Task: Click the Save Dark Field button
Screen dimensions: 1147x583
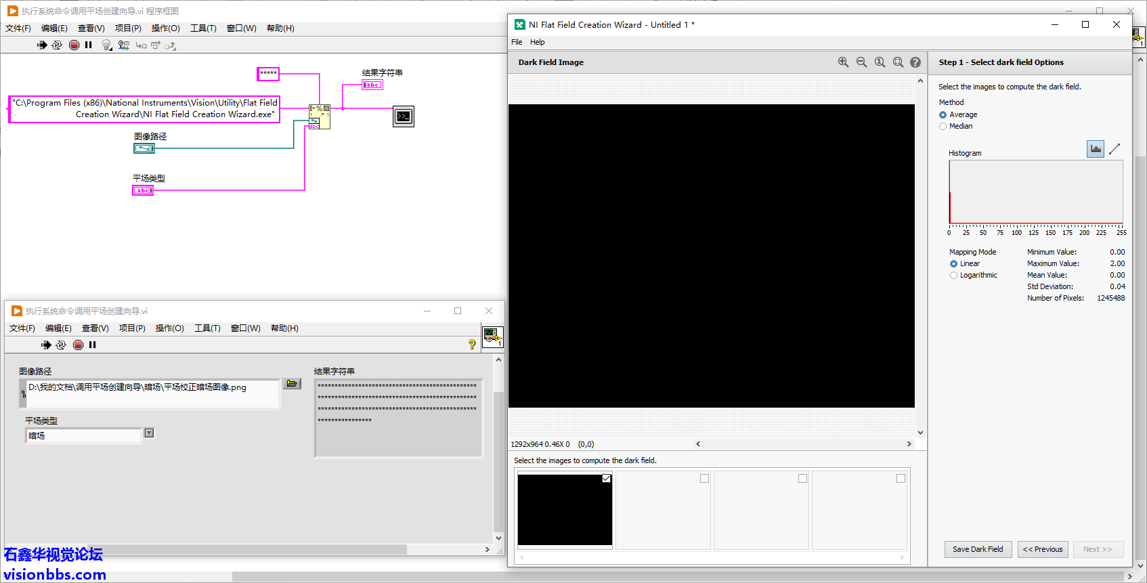Action: 978,549
